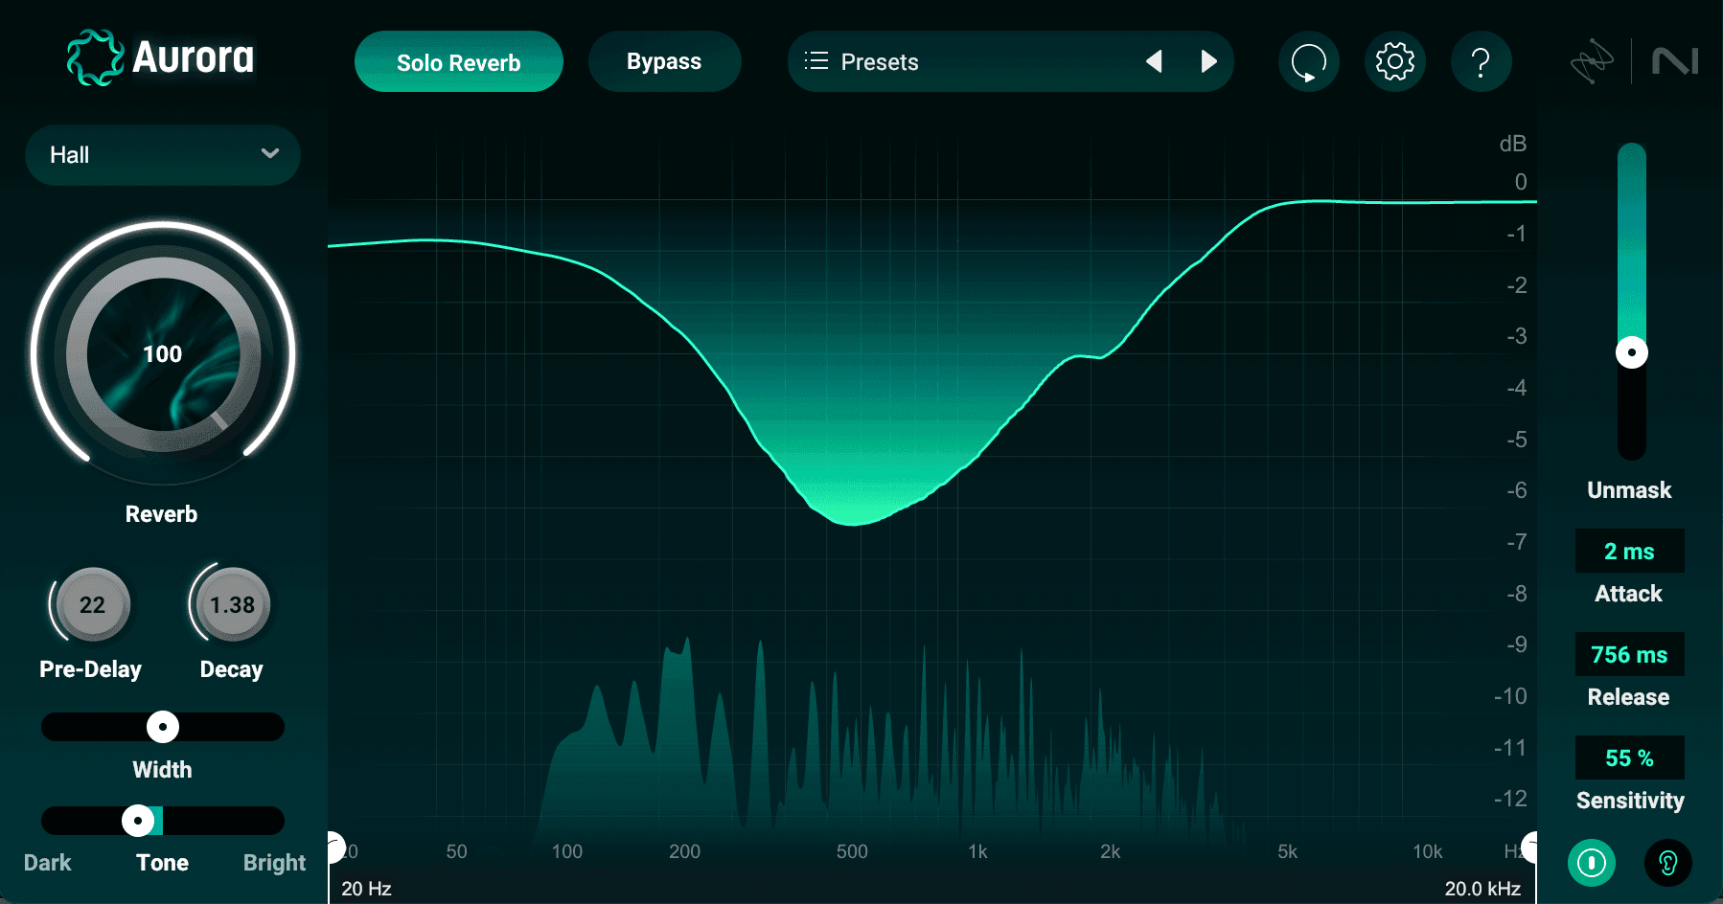
Task: Click the Native Instruments logo icon
Action: pyautogui.click(x=1675, y=61)
